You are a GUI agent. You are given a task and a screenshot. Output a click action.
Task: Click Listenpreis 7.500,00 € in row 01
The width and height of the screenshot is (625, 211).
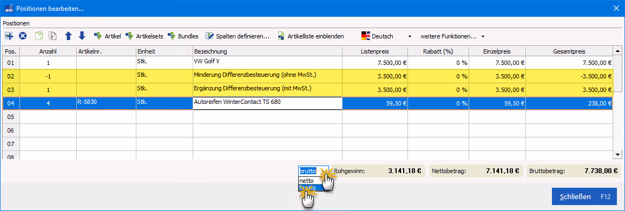(x=375, y=63)
